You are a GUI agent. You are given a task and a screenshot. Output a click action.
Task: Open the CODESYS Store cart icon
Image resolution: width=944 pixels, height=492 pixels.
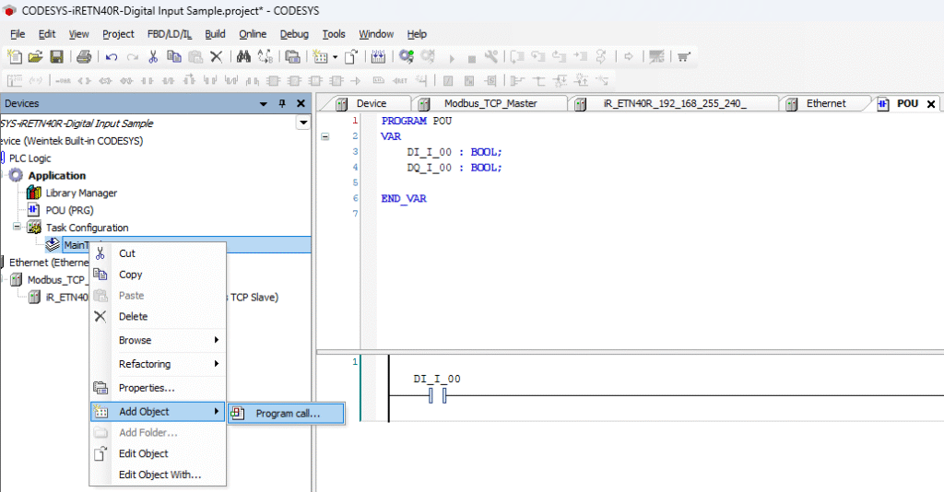coord(683,57)
